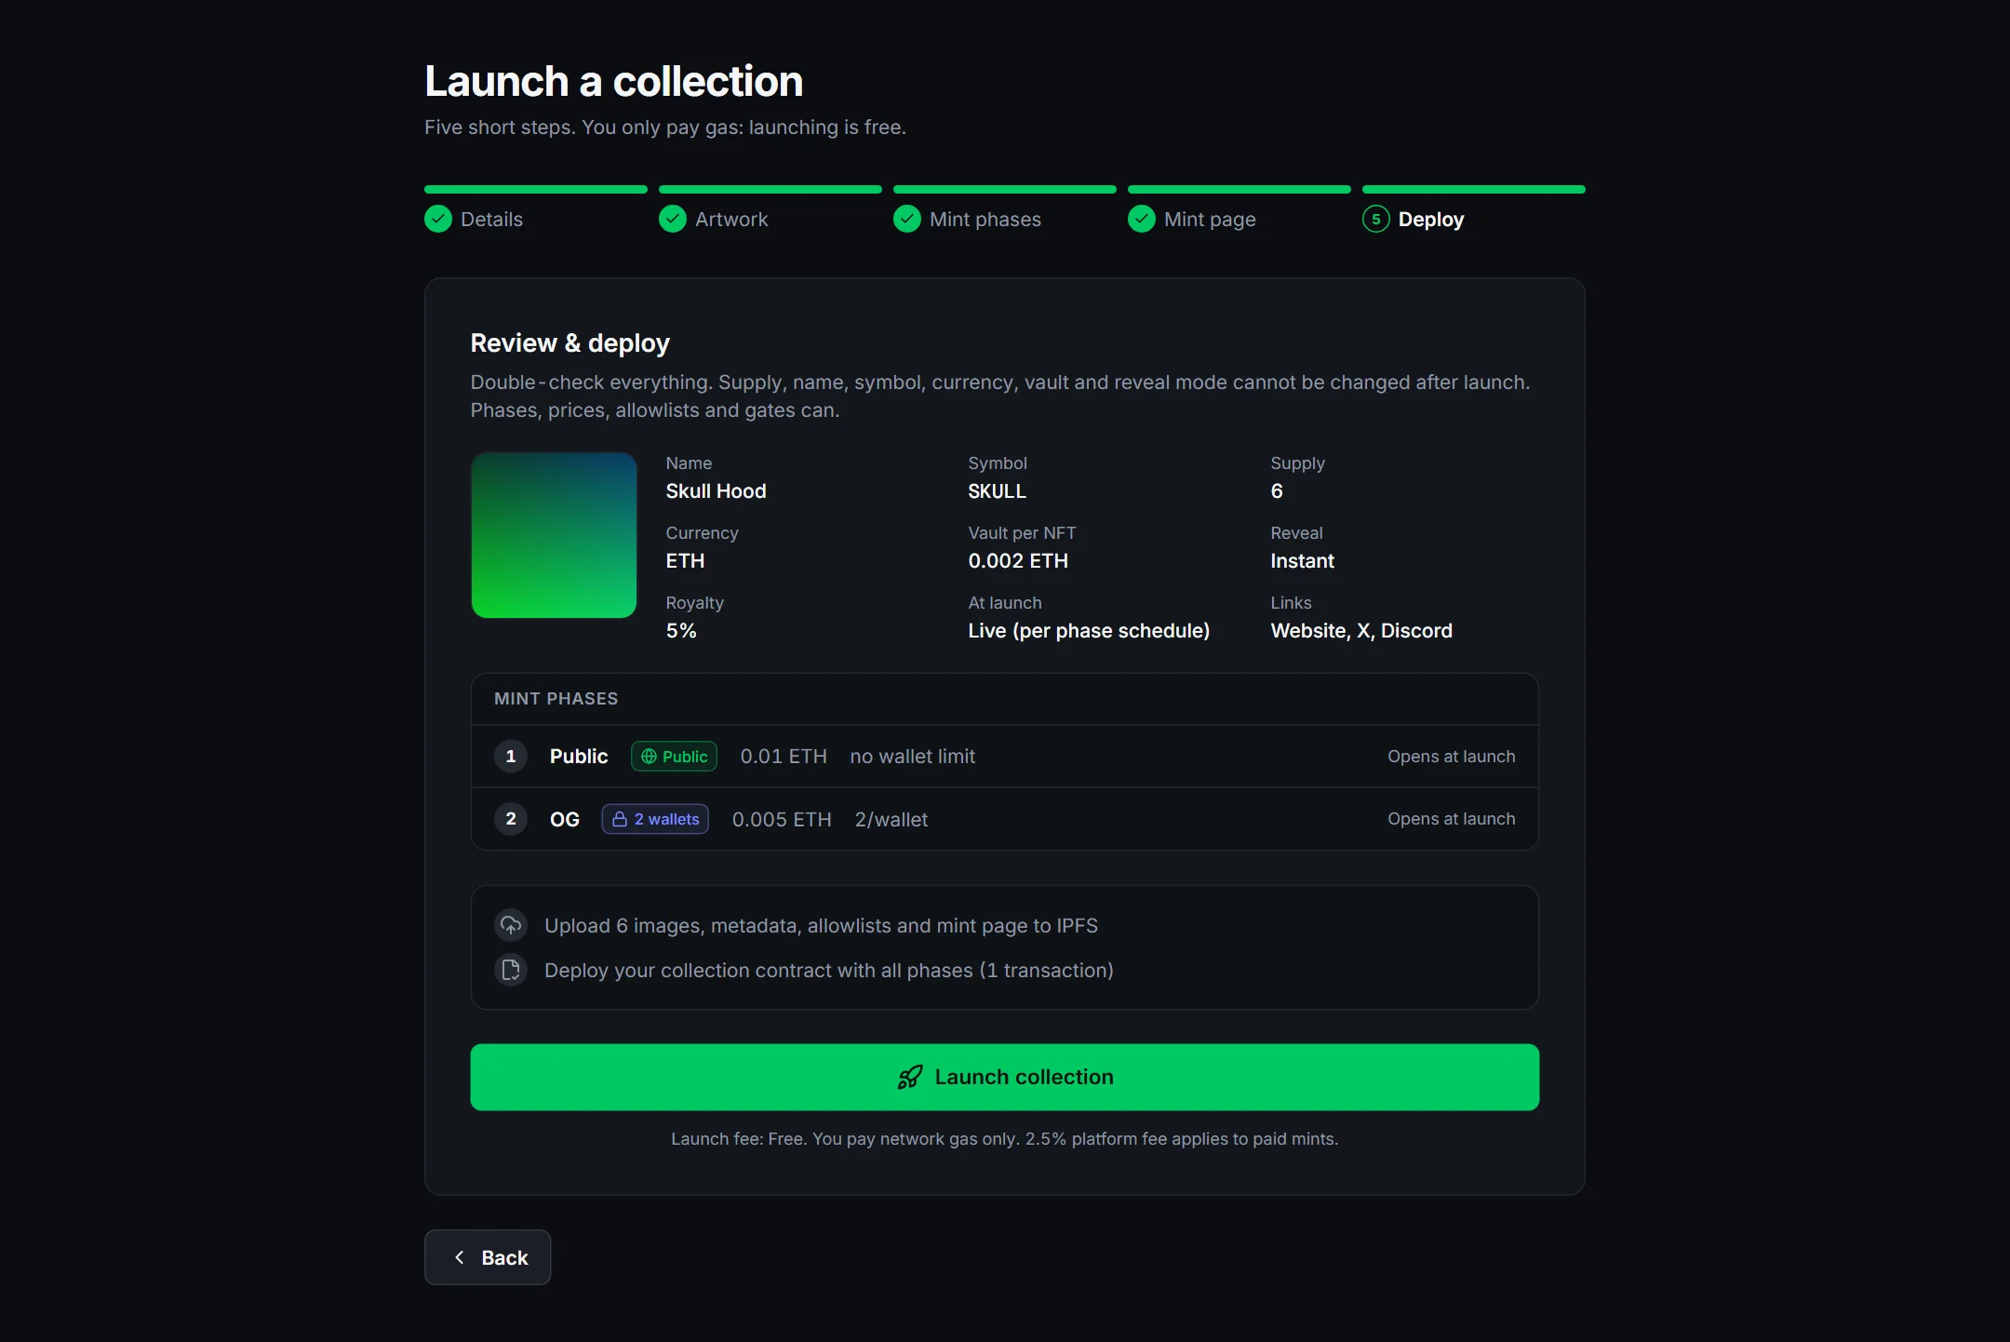Click the collection name Skull Hood
This screenshot has width=2010, height=1342.
[716, 491]
